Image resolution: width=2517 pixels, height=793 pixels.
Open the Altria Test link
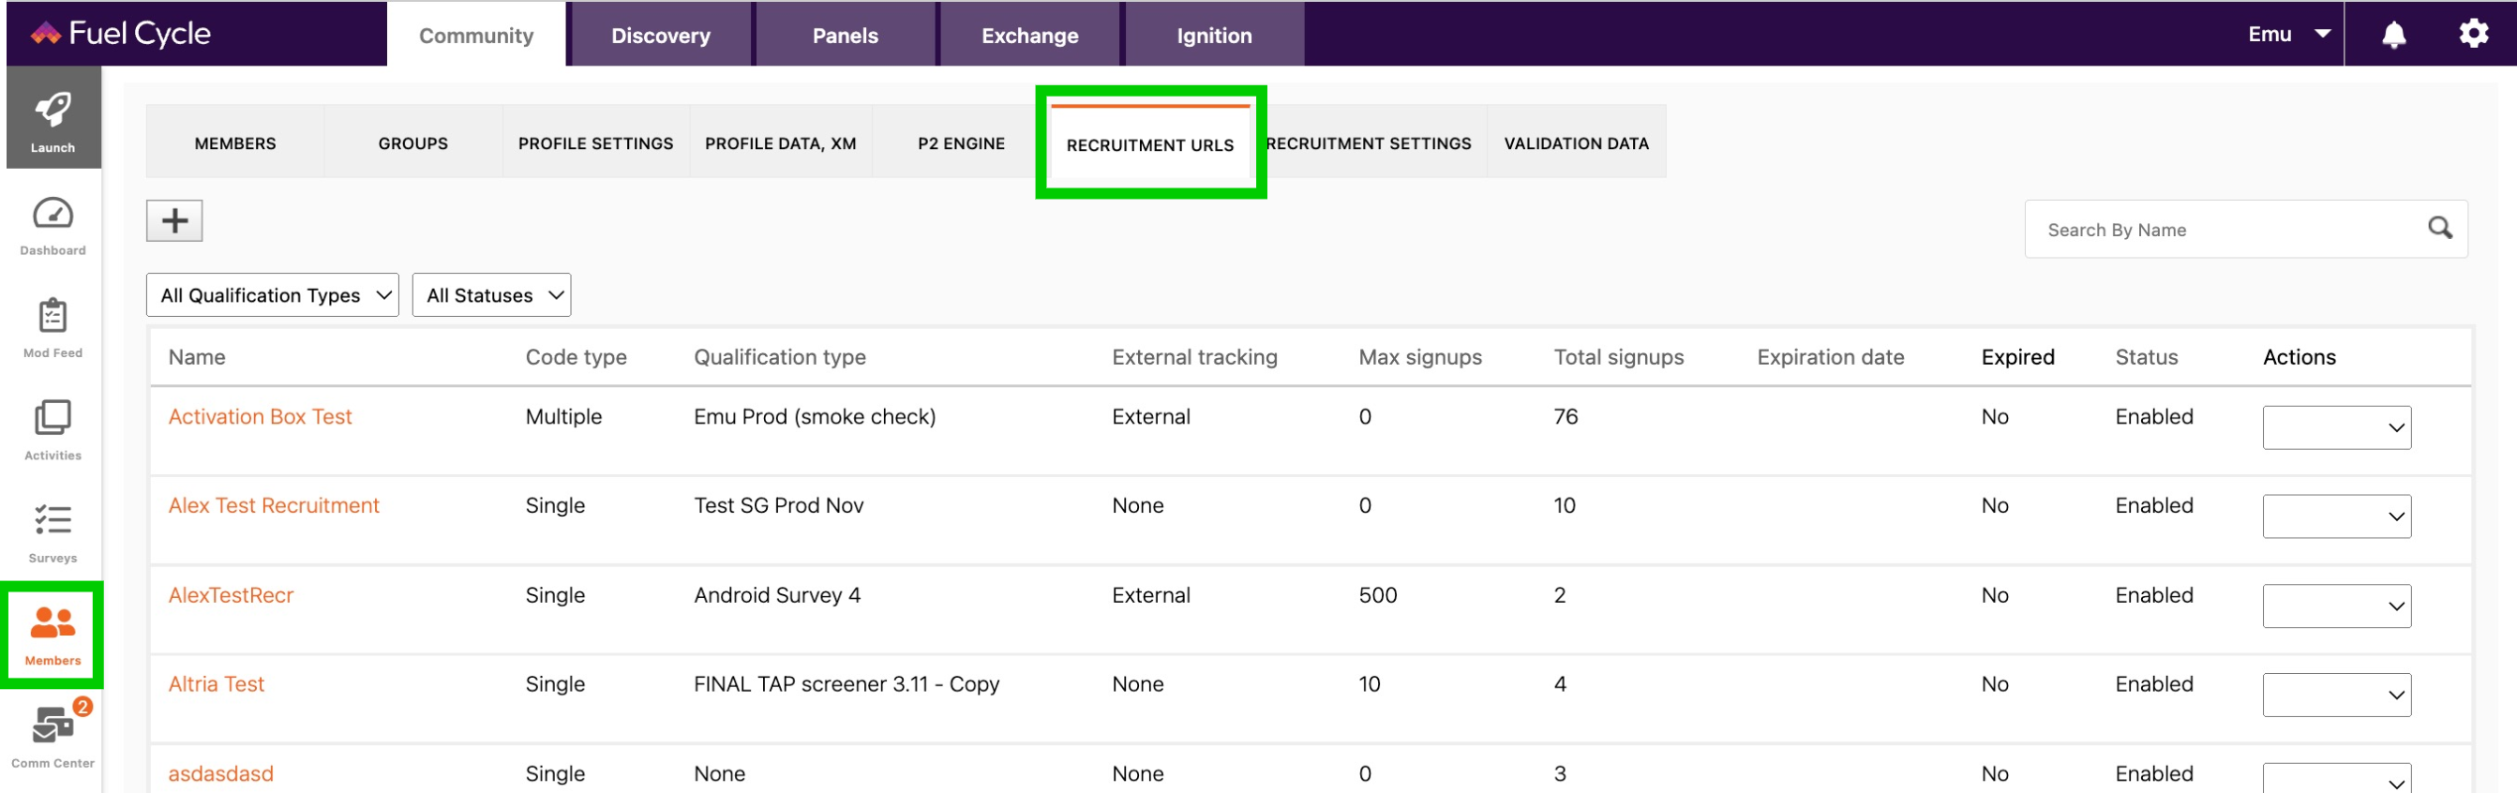[x=216, y=683]
